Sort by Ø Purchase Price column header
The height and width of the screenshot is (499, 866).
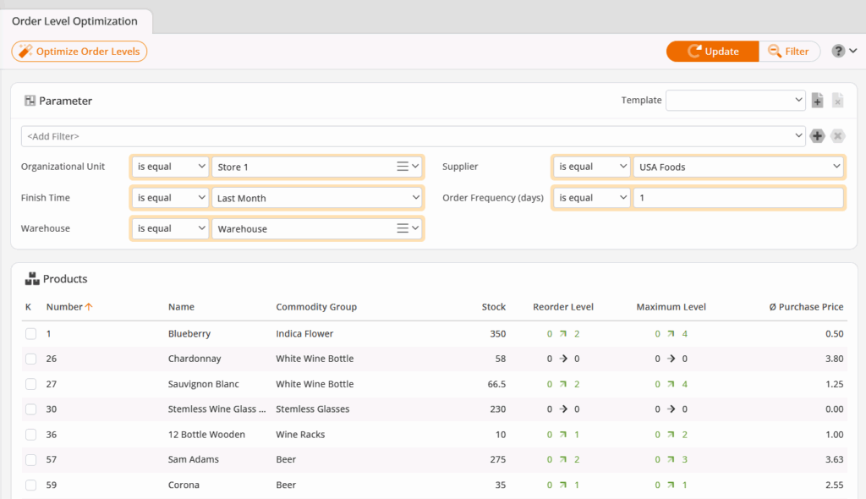[x=806, y=307]
